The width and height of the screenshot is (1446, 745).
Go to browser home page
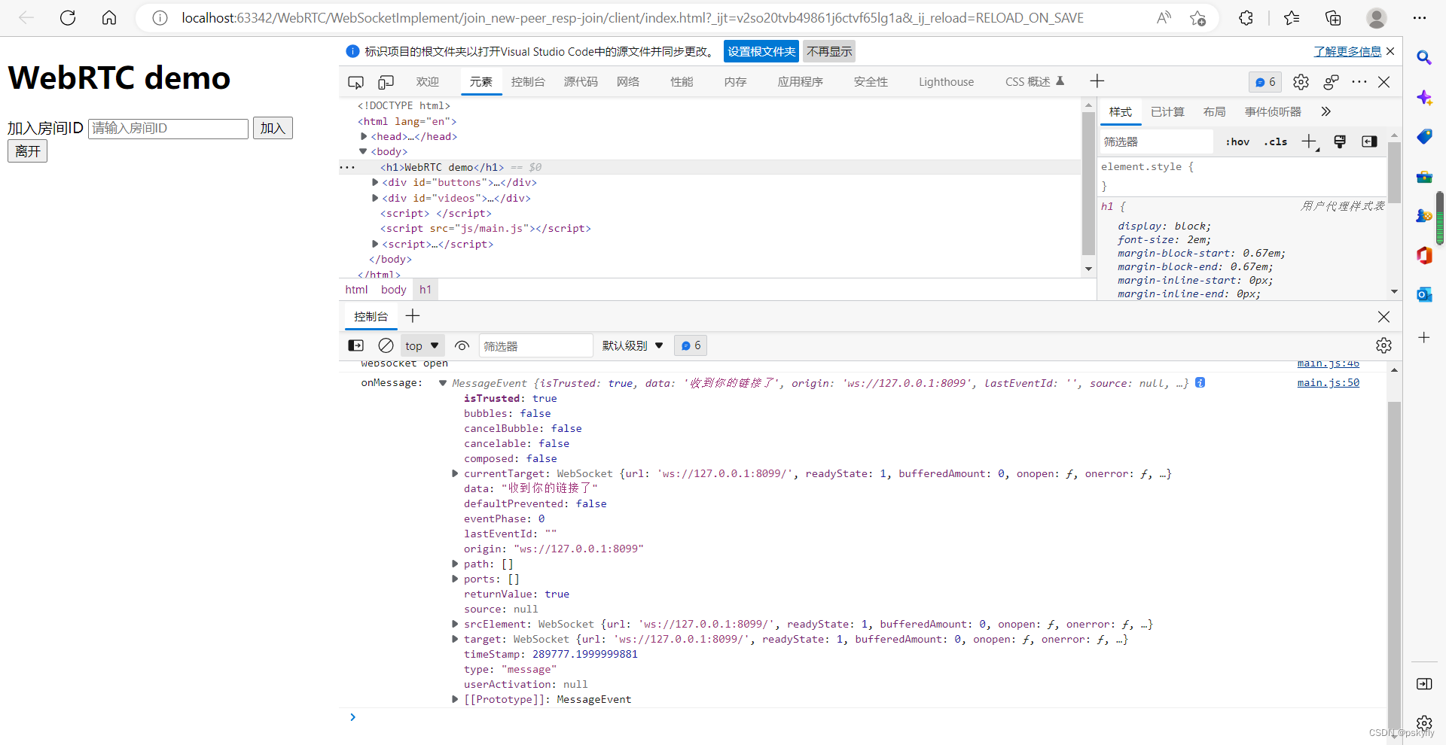click(x=109, y=17)
